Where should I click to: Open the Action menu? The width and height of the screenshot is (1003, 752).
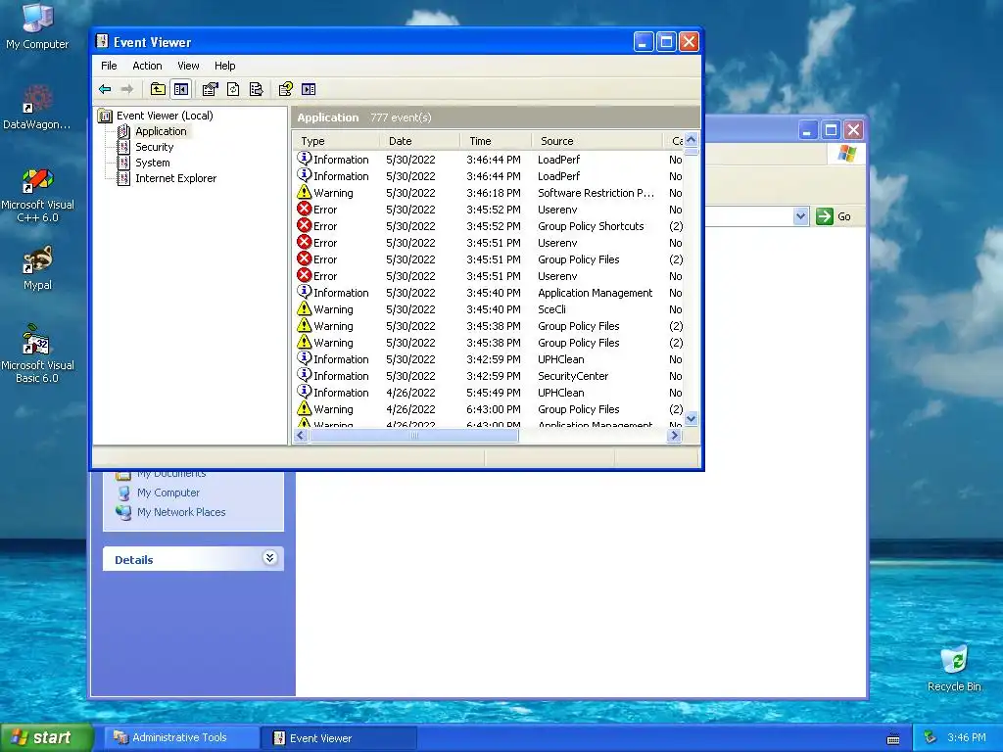147,66
